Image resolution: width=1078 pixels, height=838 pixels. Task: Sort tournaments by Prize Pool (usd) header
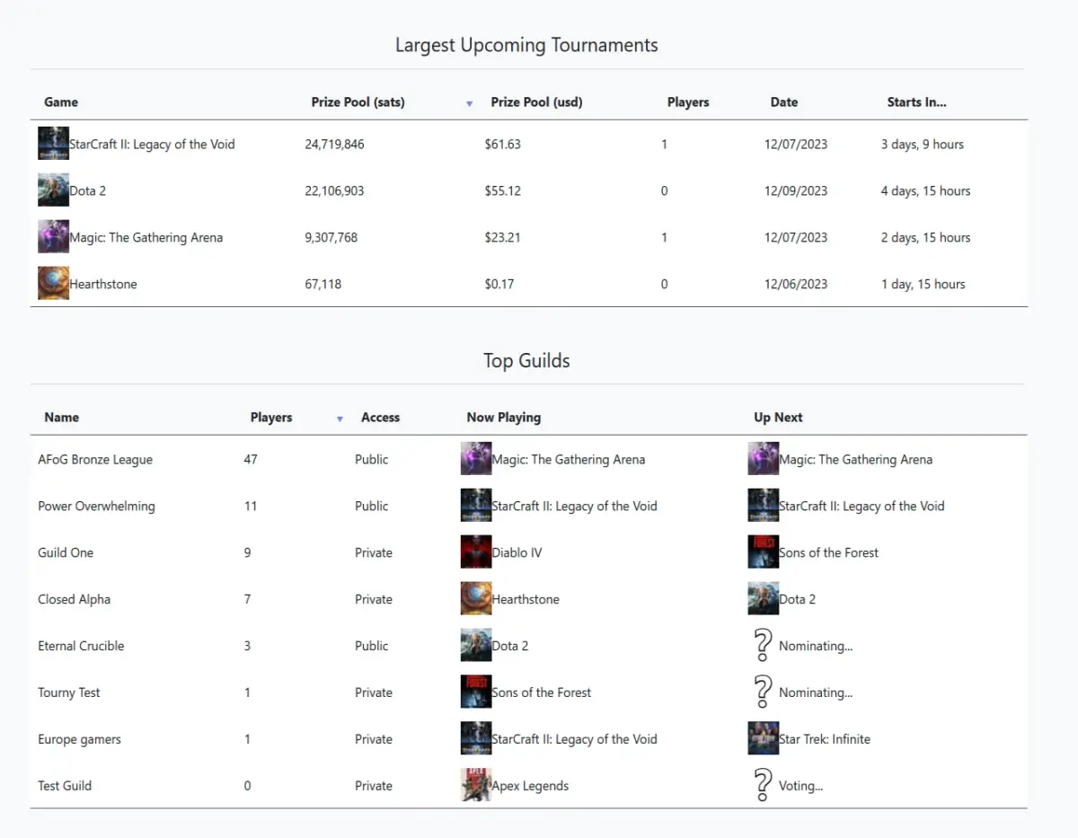tap(536, 102)
